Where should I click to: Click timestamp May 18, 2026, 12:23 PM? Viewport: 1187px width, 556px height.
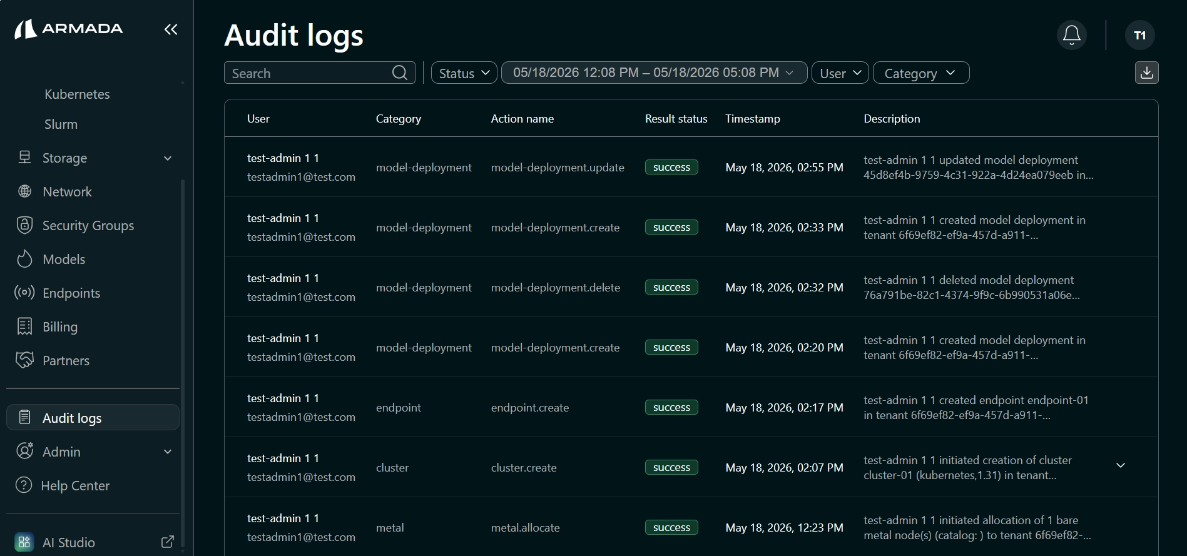(x=784, y=528)
